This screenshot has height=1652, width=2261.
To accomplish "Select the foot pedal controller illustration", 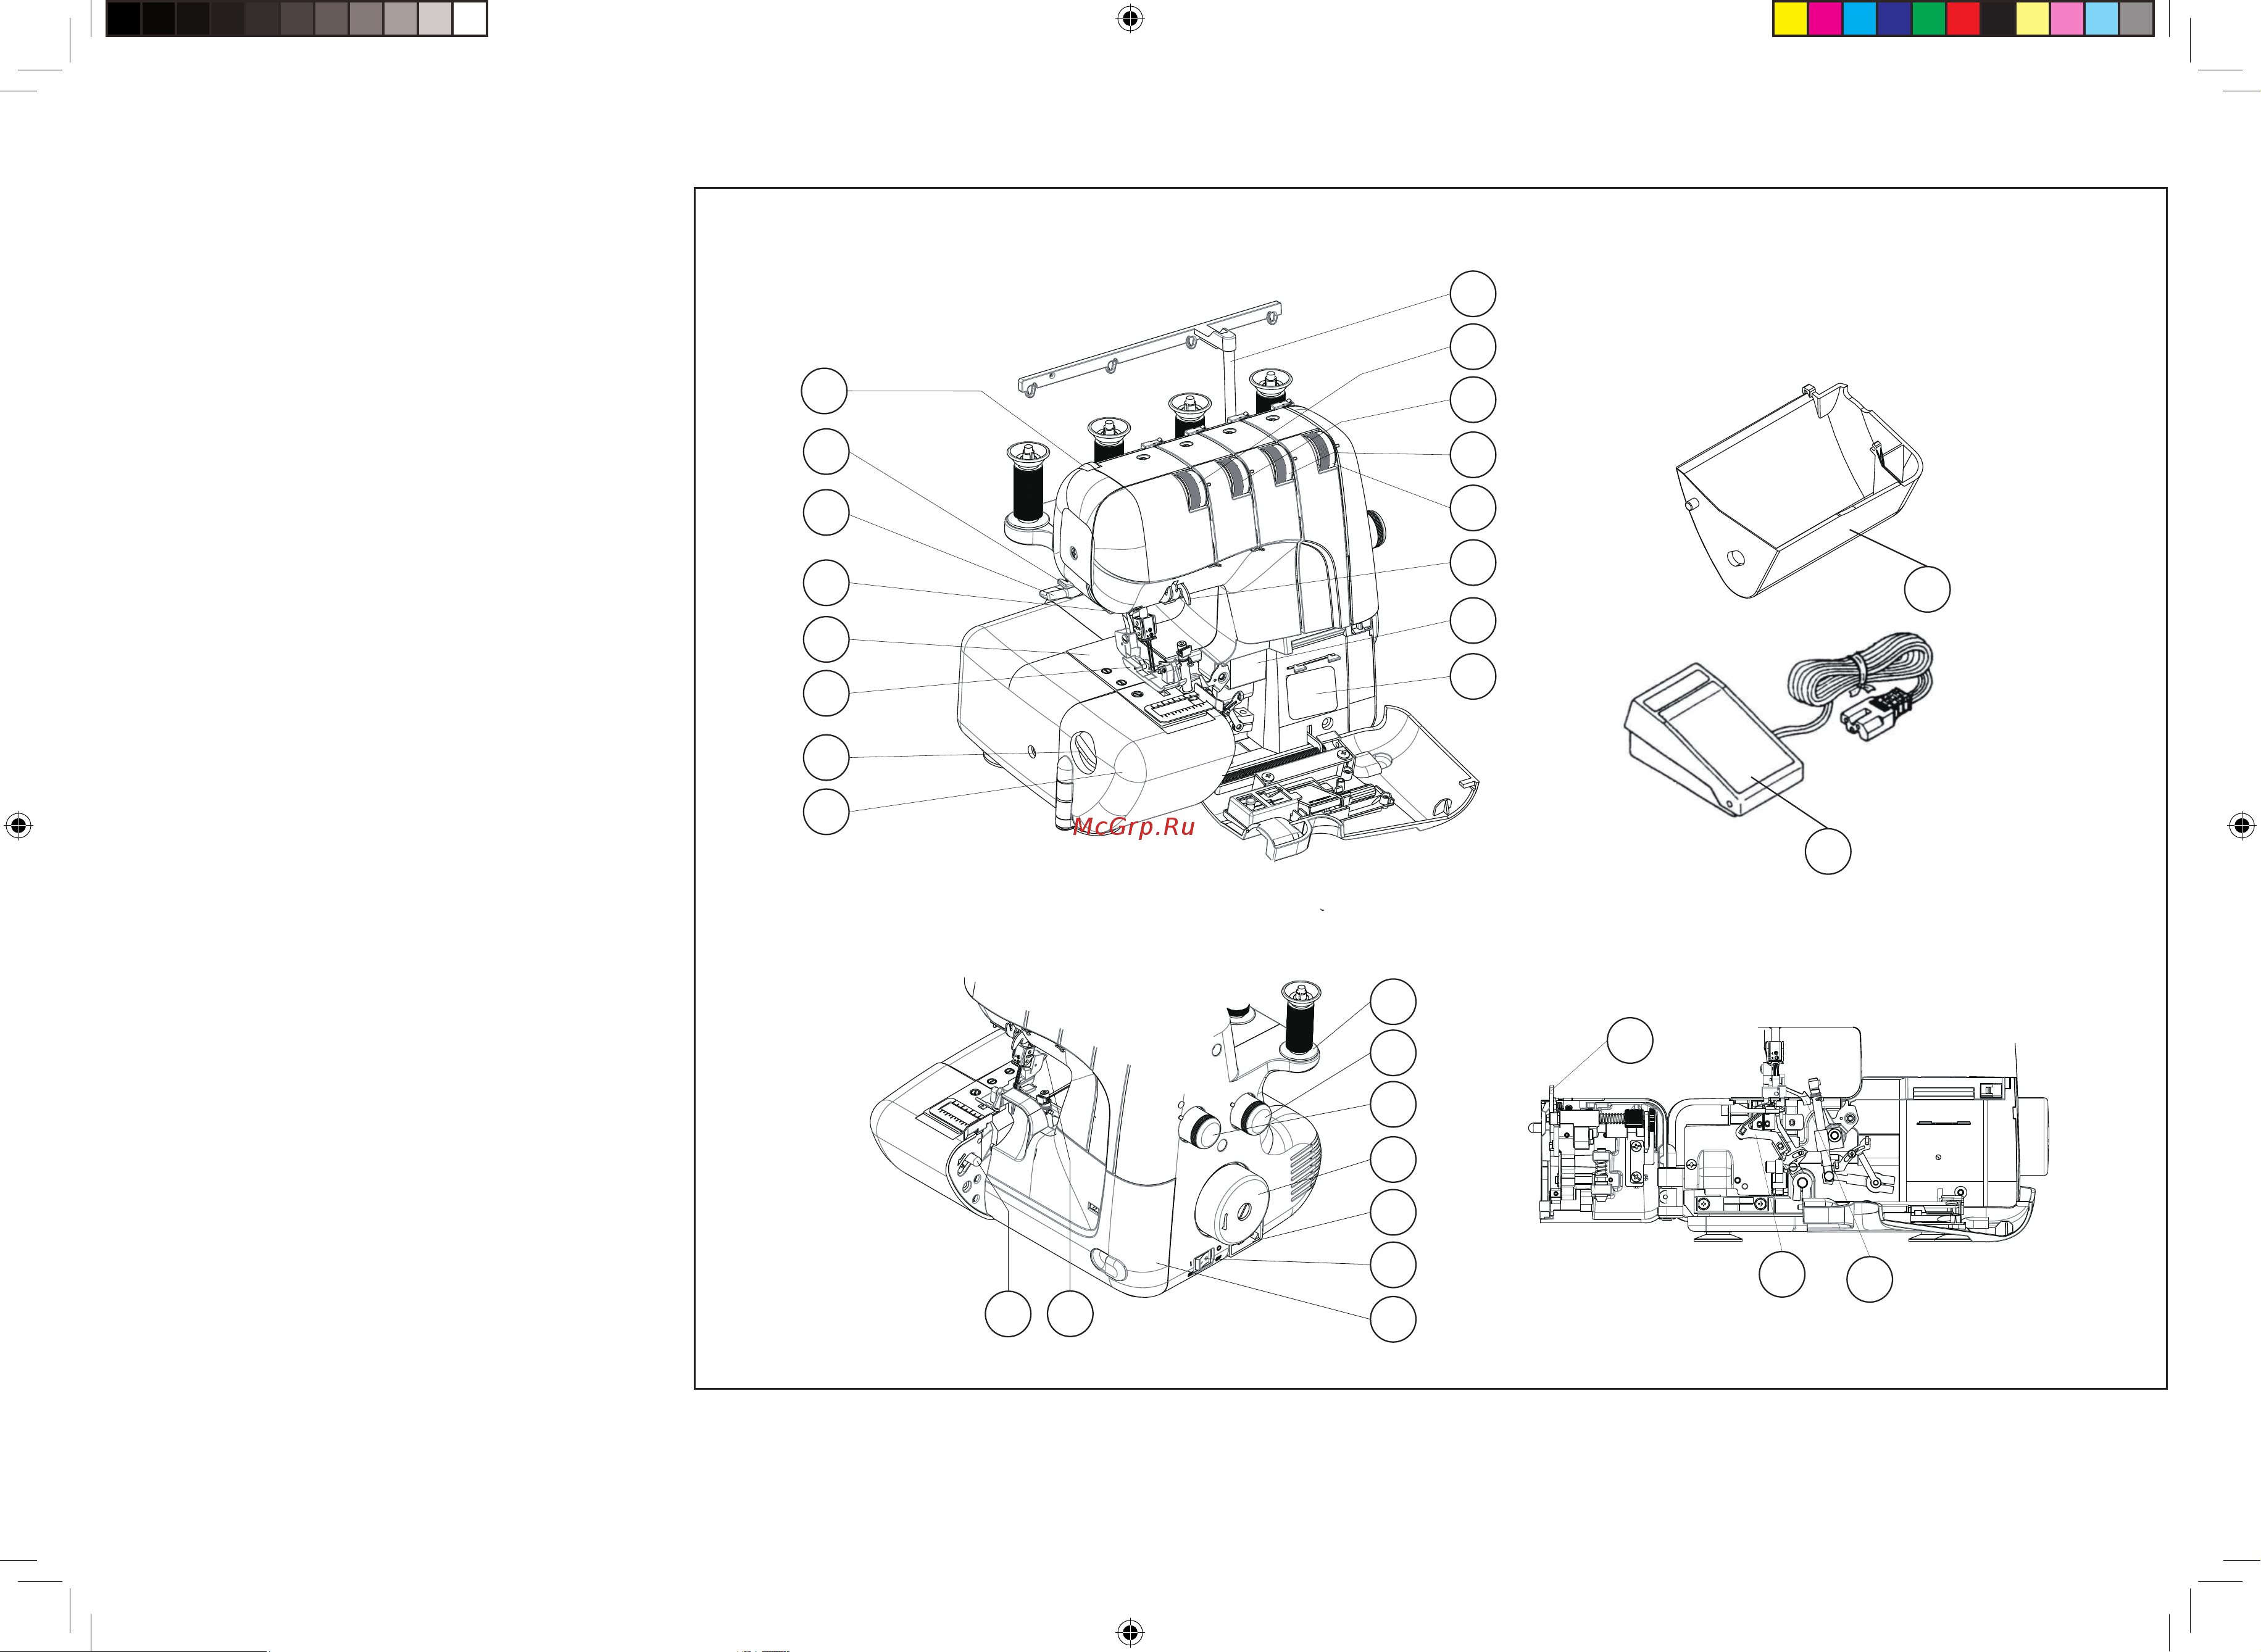I will (x=1715, y=740).
